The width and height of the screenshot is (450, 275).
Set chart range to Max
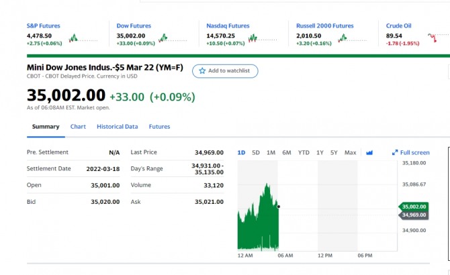point(351,153)
